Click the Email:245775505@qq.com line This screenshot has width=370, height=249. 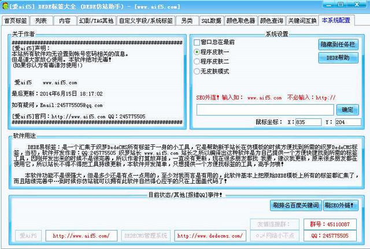coord(57,105)
